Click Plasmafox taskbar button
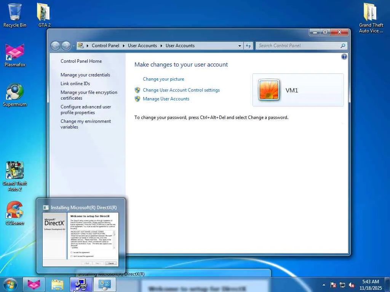Viewport: 390px width, 292px height. coord(34,284)
